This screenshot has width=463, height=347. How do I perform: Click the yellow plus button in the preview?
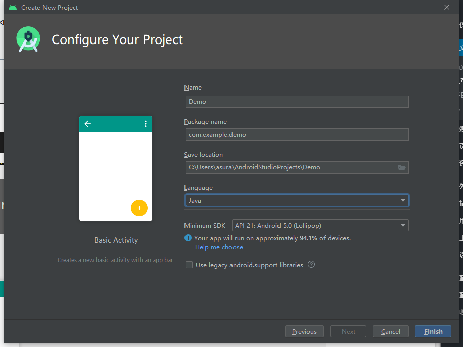pos(139,208)
